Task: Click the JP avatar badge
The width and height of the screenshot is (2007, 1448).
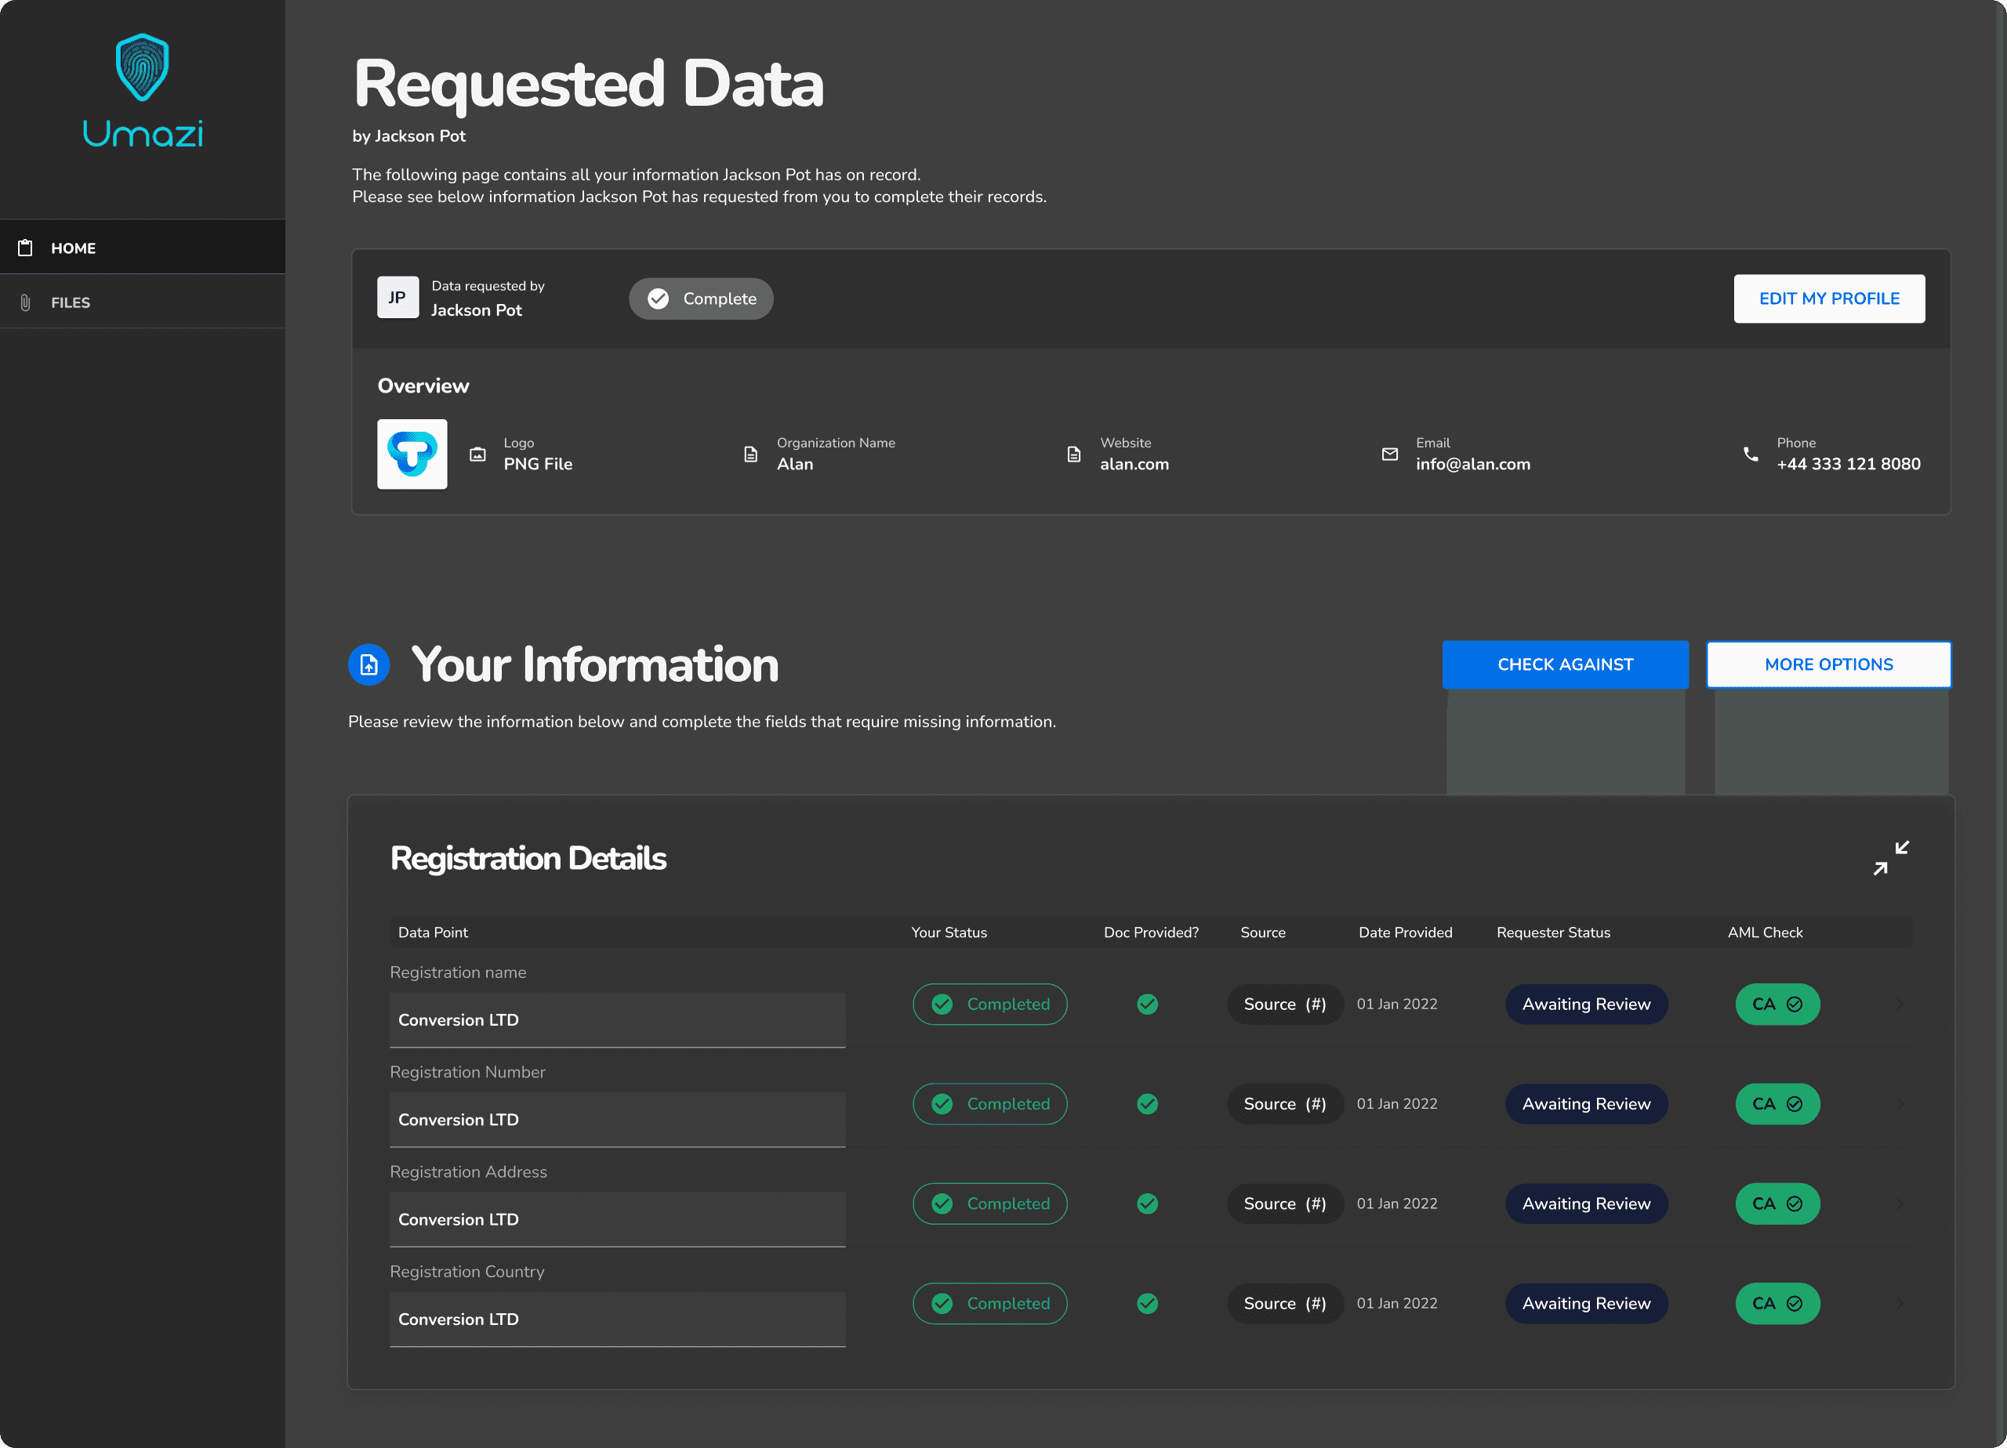Action: [397, 298]
